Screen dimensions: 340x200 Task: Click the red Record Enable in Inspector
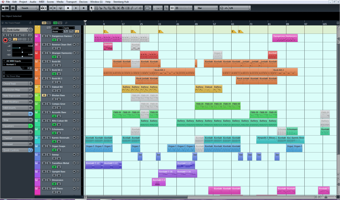point(6,40)
